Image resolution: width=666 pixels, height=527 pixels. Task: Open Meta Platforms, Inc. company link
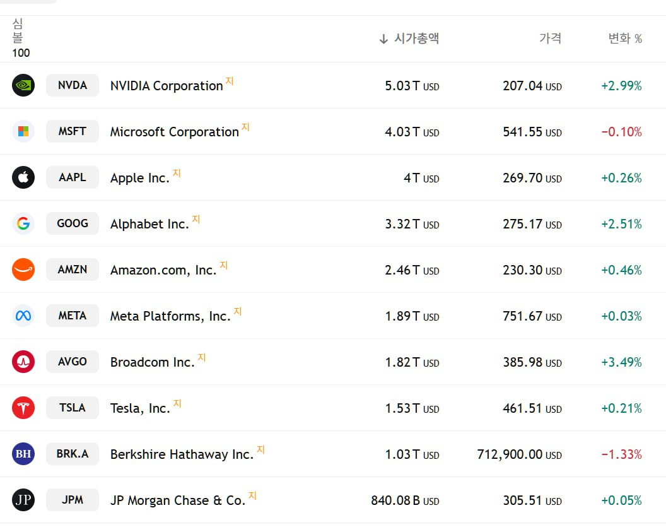point(170,316)
